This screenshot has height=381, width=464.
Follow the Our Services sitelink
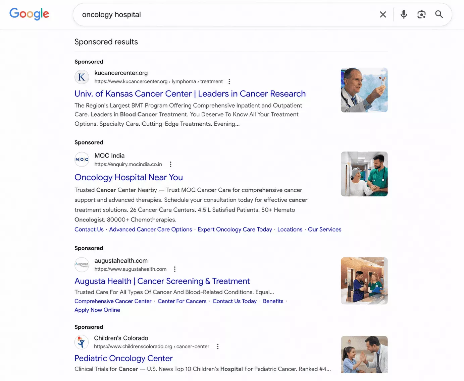324,230
